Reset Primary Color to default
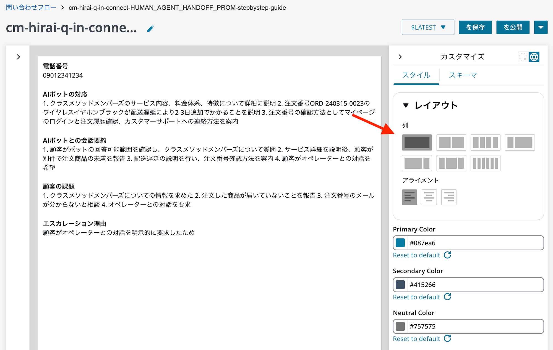 pyautogui.click(x=416, y=255)
